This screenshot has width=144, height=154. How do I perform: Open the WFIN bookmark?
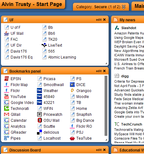coord(48,109)
